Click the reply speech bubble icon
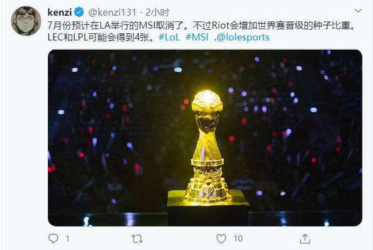Screen dimensions: 373x250 (x=53, y=238)
